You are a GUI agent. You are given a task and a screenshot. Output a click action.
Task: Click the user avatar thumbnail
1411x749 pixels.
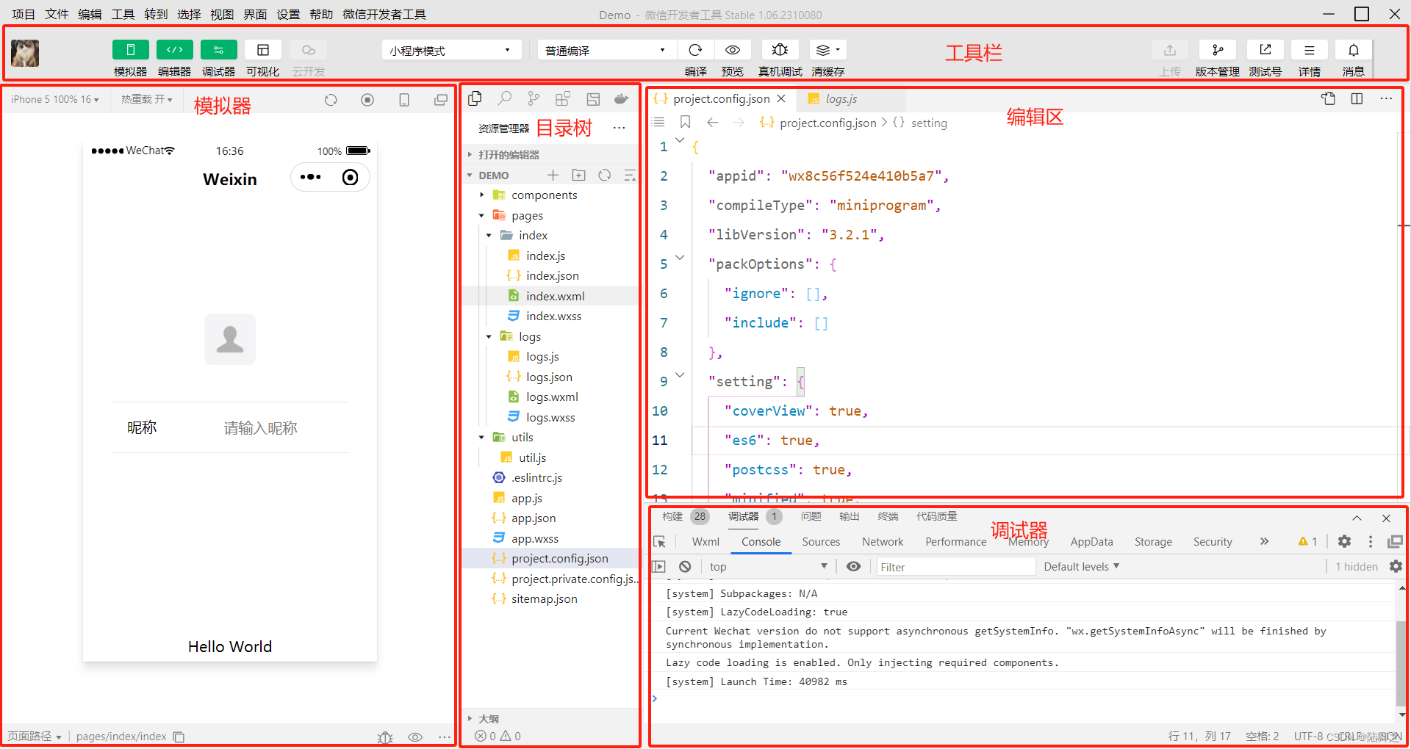[x=25, y=53]
